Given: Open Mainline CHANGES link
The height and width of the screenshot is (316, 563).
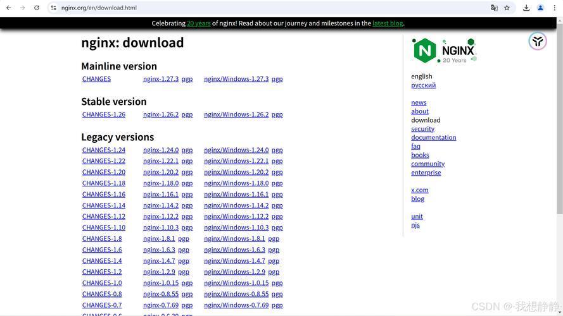Looking at the screenshot, I should tap(96, 79).
